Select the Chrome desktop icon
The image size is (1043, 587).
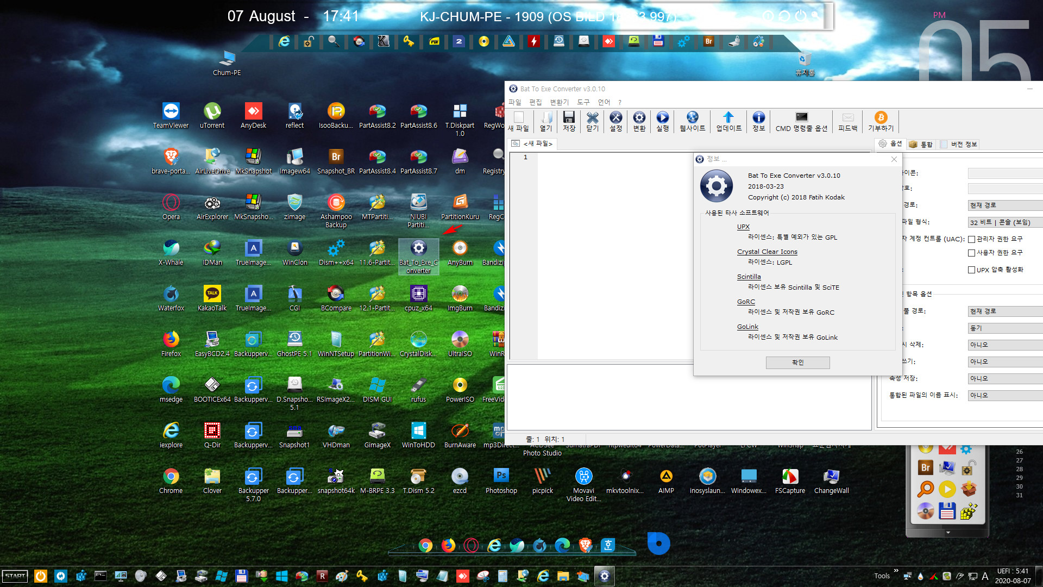point(171,481)
